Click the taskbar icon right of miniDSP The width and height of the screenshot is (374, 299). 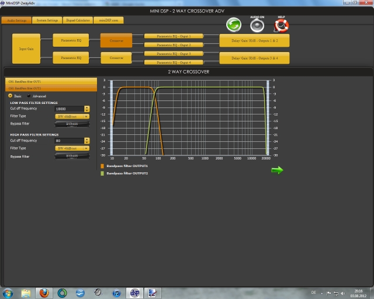pos(153,293)
